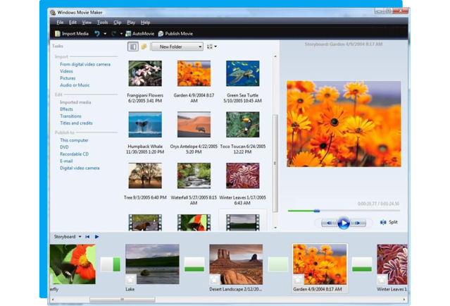Open the Help menu
Screen dimensions: 450x306
pos(146,22)
